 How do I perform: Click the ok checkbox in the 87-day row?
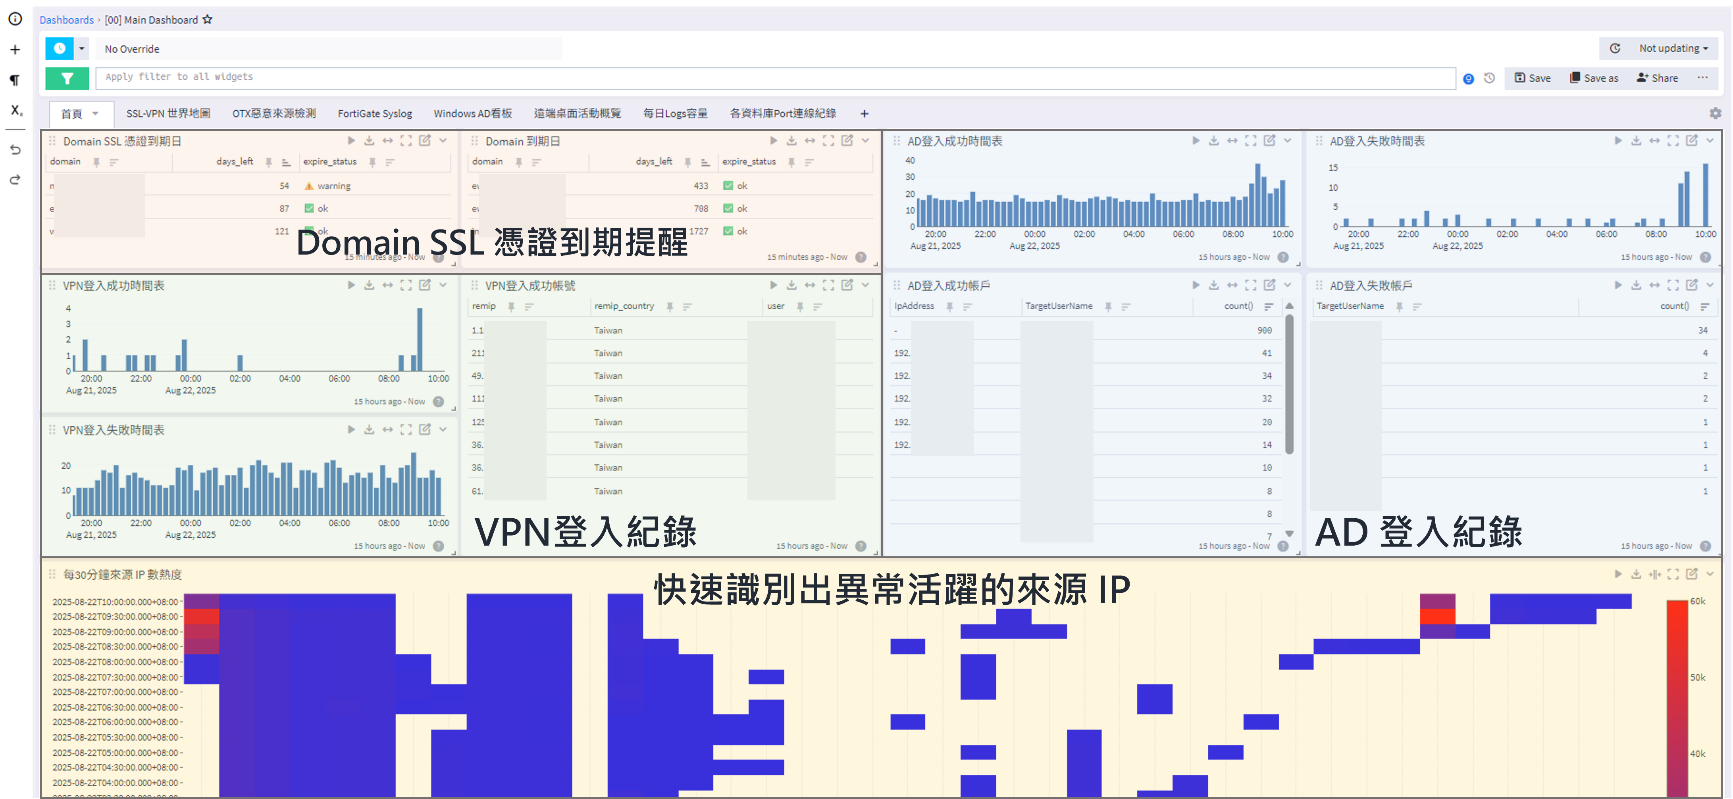pyautogui.click(x=310, y=208)
